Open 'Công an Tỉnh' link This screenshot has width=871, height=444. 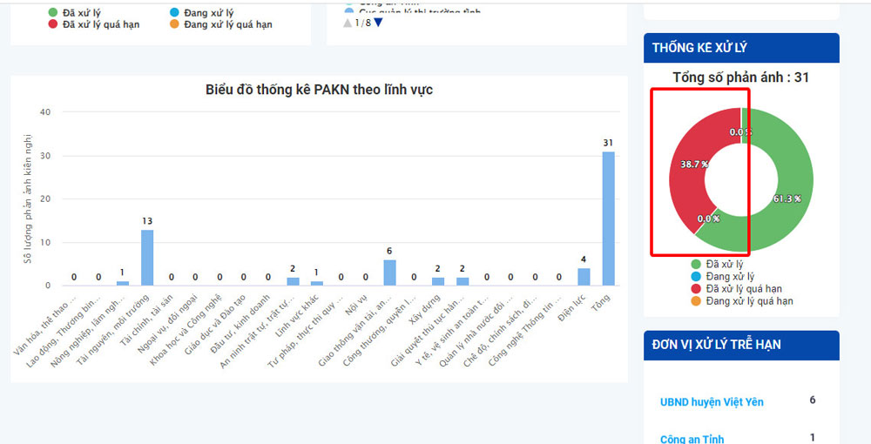(692, 439)
